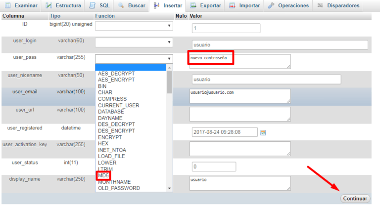Select DATABASE function option
The width and height of the screenshot is (380, 208).
pos(111,112)
